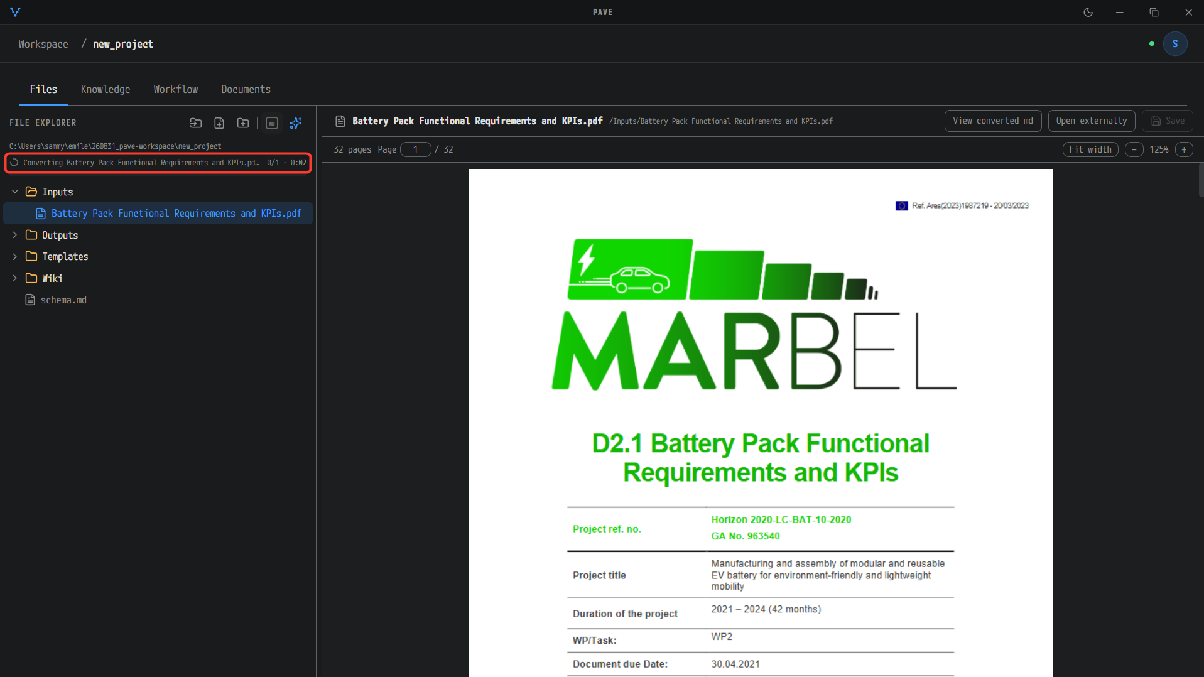Click the PDF viewer vertical scrollbar
Screen dimensions: 1204x677
click(1201, 181)
